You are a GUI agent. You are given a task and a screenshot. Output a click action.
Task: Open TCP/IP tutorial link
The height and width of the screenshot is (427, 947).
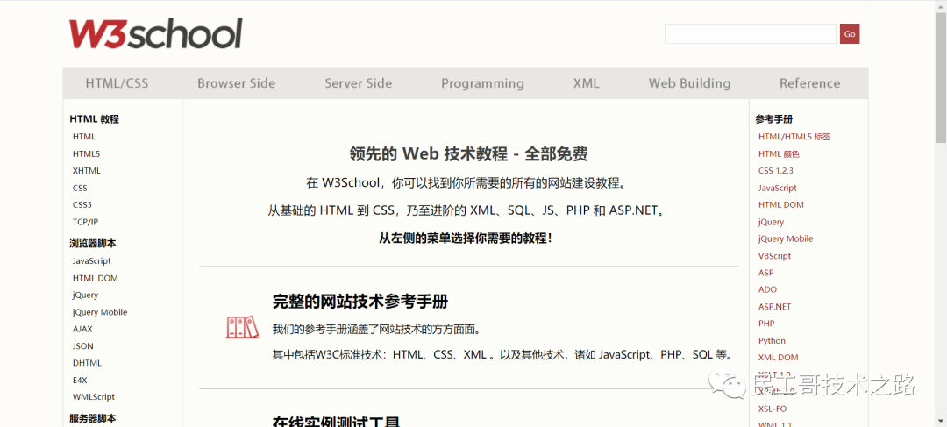coord(85,222)
